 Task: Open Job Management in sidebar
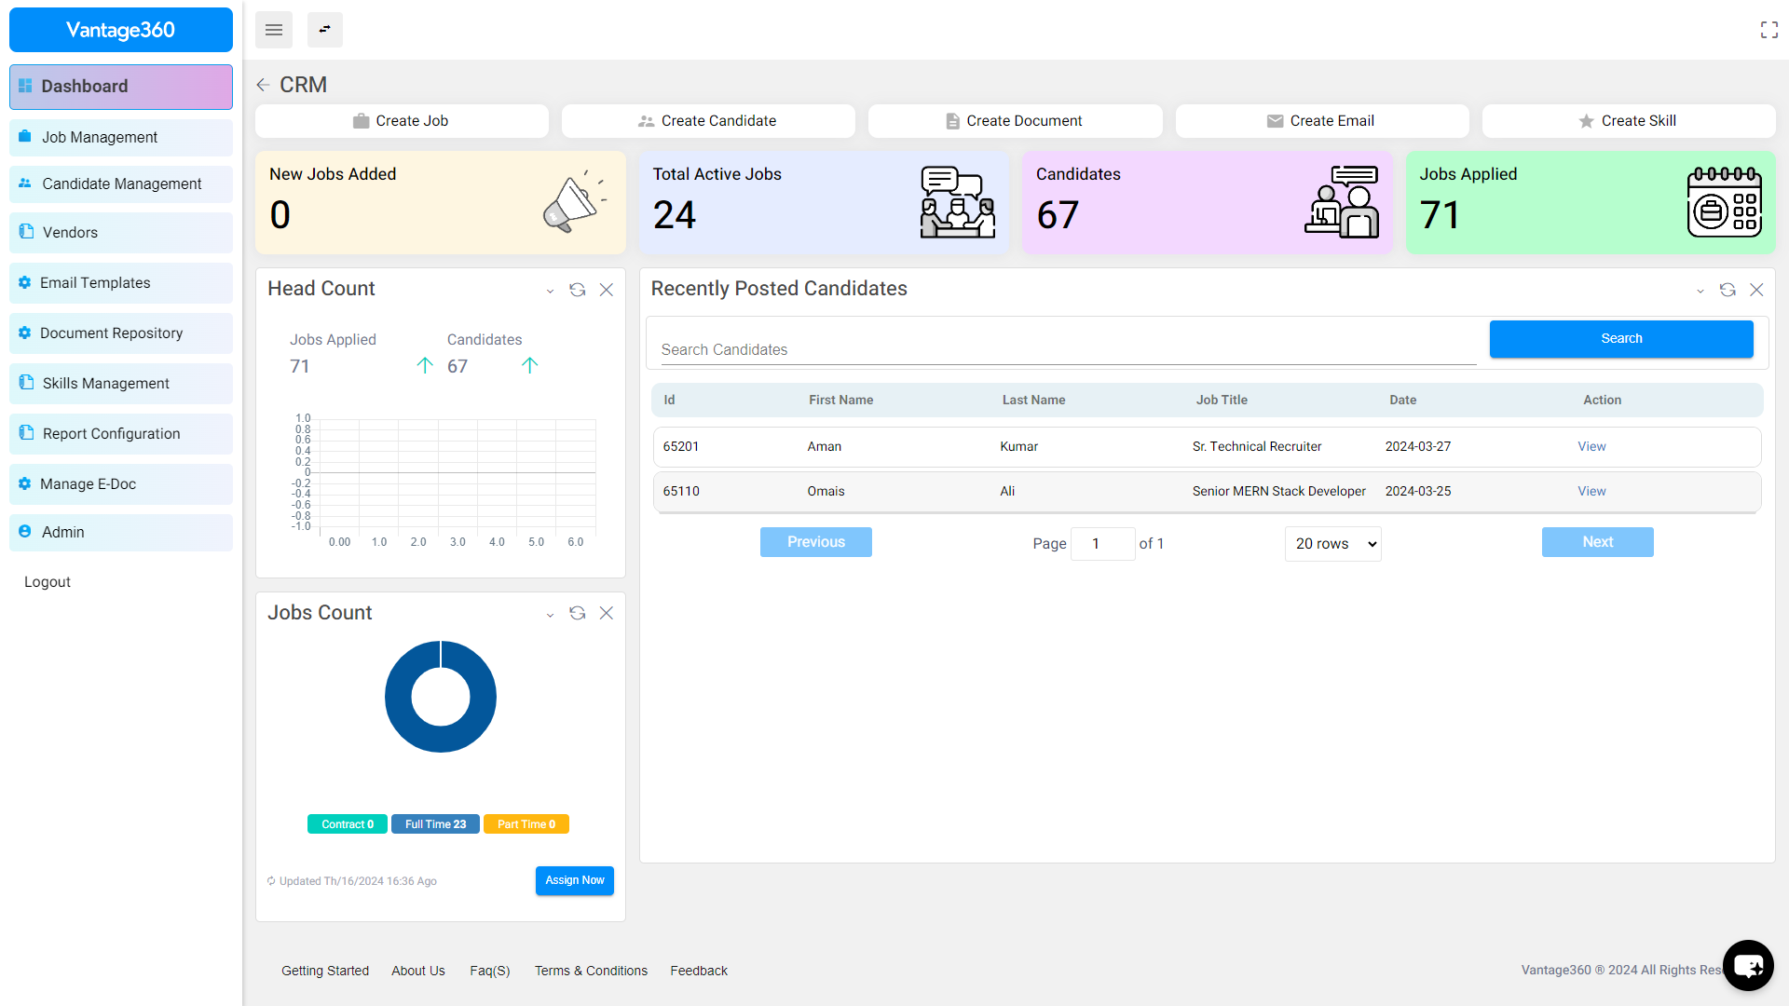pos(100,137)
